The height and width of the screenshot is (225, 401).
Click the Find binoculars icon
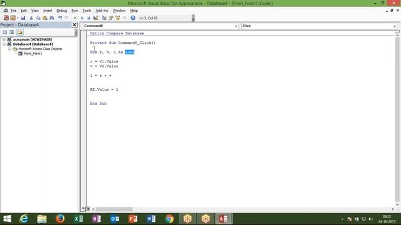(51, 18)
